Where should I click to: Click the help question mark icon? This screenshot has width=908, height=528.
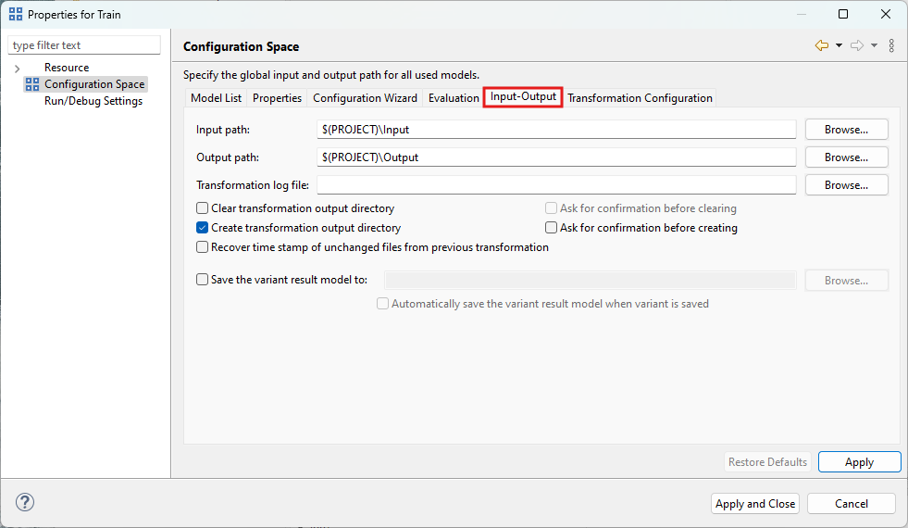tap(25, 502)
